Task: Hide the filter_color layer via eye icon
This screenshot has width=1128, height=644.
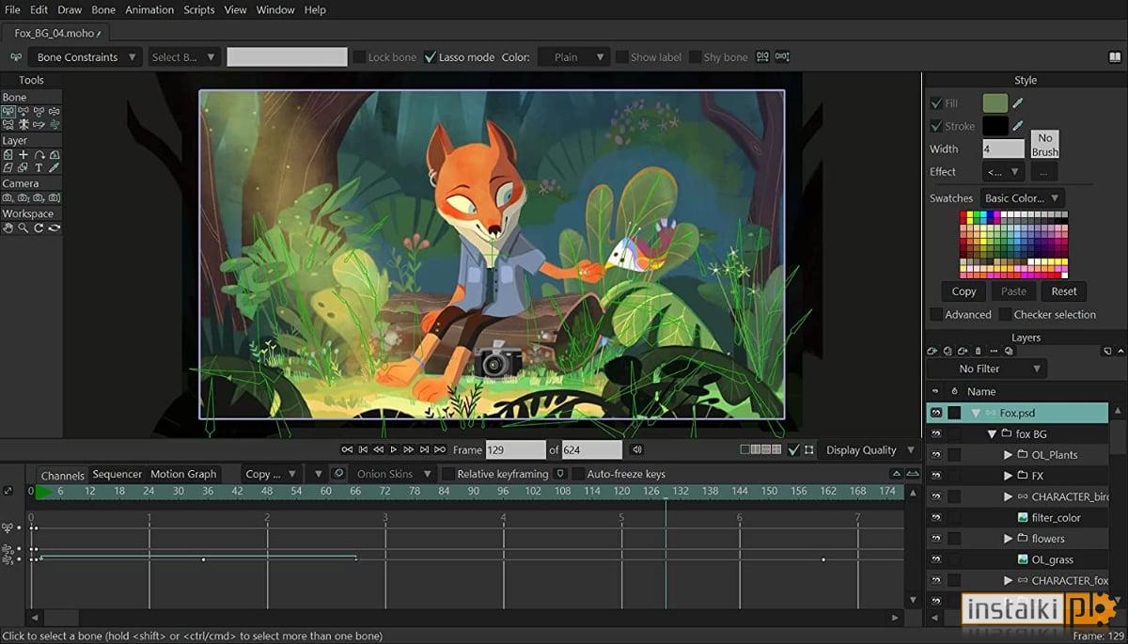Action: (935, 518)
